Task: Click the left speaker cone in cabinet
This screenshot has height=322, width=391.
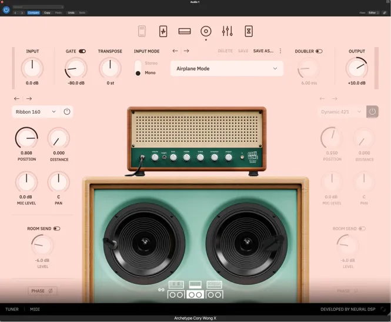Action: (144, 243)
